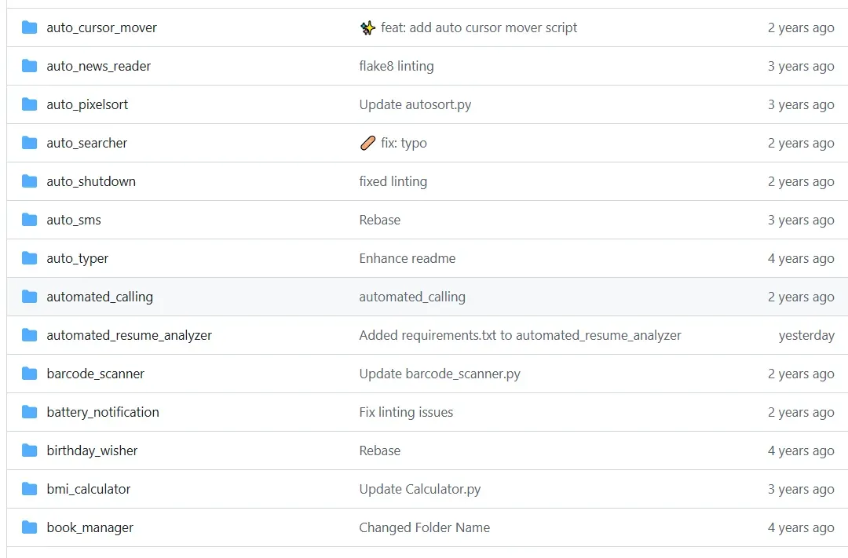Click the bmi_calculator folder icon
This screenshot has width=848, height=558.
pyautogui.click(x=30, y=489)
